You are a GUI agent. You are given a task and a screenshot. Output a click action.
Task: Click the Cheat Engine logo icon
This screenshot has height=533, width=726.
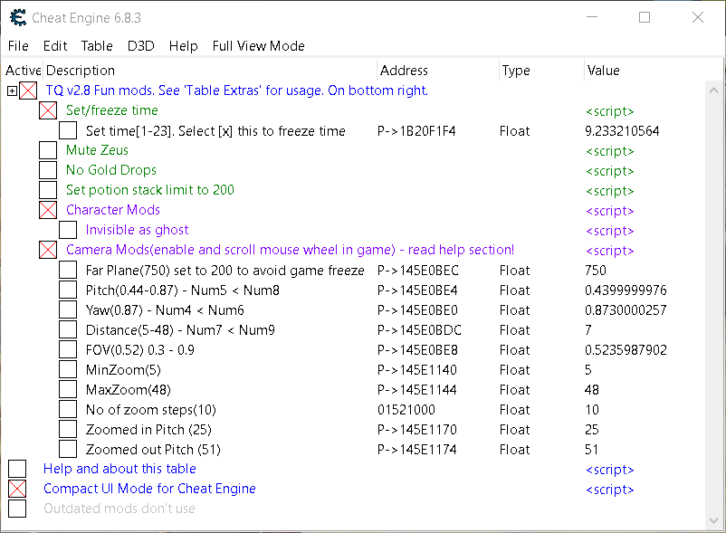coord(18,17)
